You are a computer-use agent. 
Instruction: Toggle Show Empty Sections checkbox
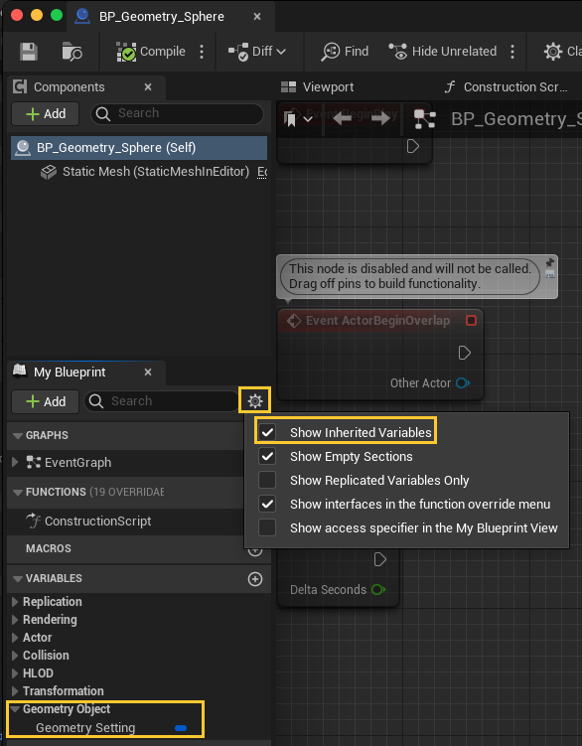[267, 456]
